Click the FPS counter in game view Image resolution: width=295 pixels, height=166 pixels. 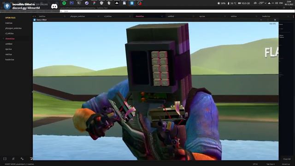(272, 24)
